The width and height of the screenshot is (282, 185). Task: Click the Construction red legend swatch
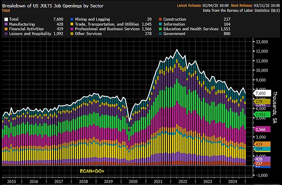[160, 19]
